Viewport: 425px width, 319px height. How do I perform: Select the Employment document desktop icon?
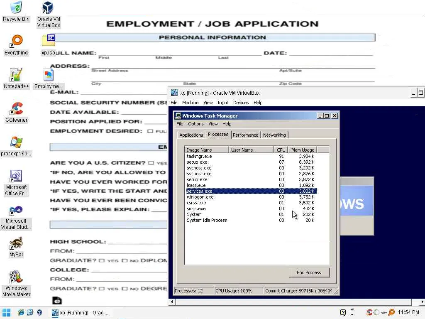[49, 79]
